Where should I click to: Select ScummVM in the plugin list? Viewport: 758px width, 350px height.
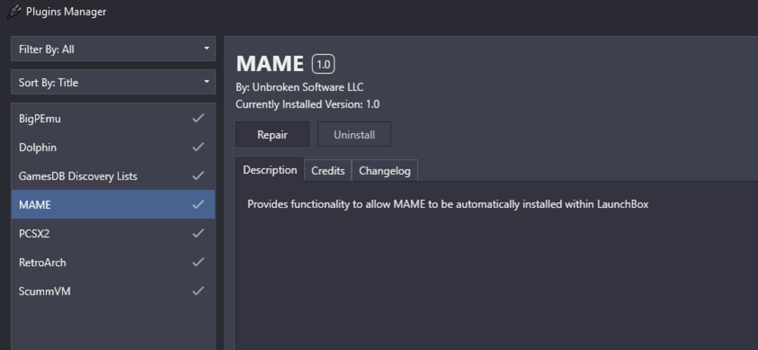(113, 291)
